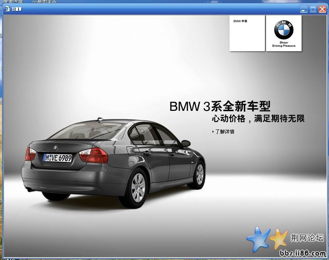Minimize the BMW window
This screenshot has width=329, height=260.
pos(304,9)
